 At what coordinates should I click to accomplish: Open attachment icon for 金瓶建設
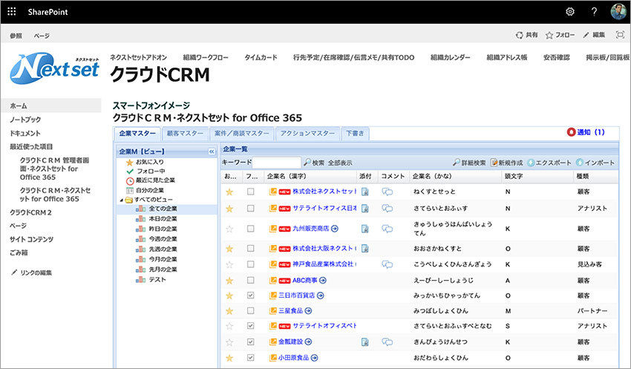coord(365,342)
